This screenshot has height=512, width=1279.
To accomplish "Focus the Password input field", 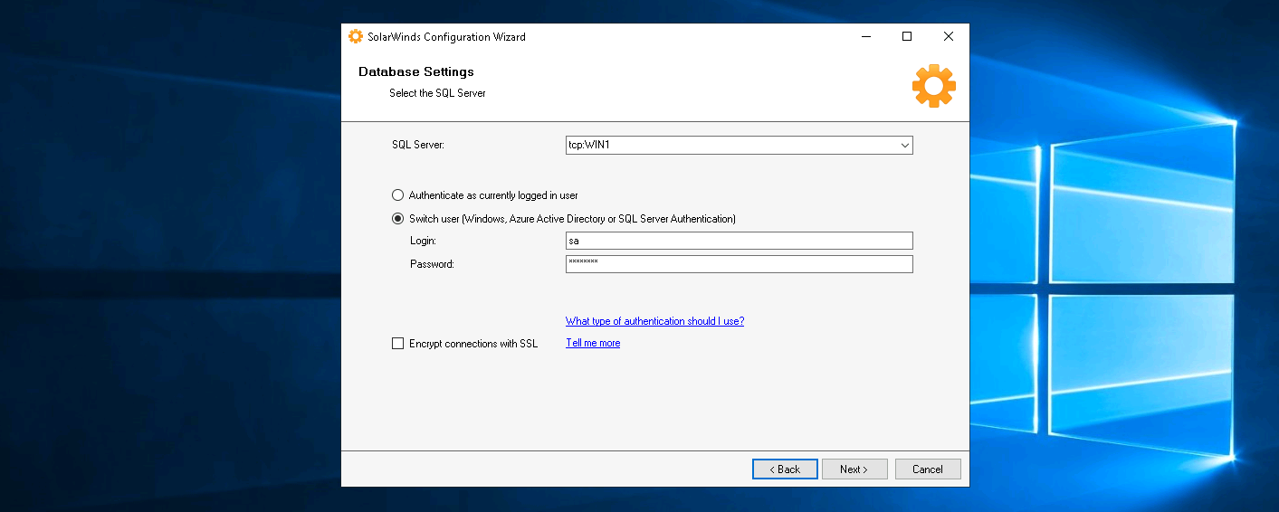I will point(739,264).
